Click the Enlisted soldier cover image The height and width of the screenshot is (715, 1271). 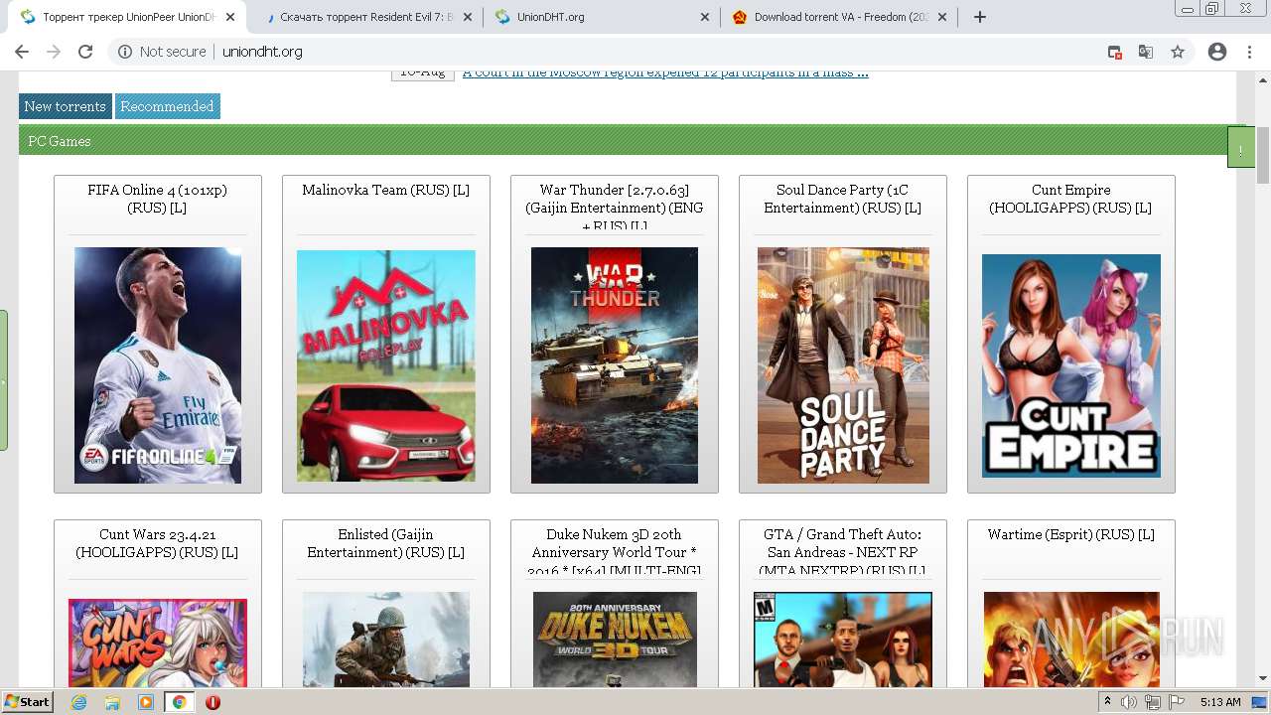point(385,640)
